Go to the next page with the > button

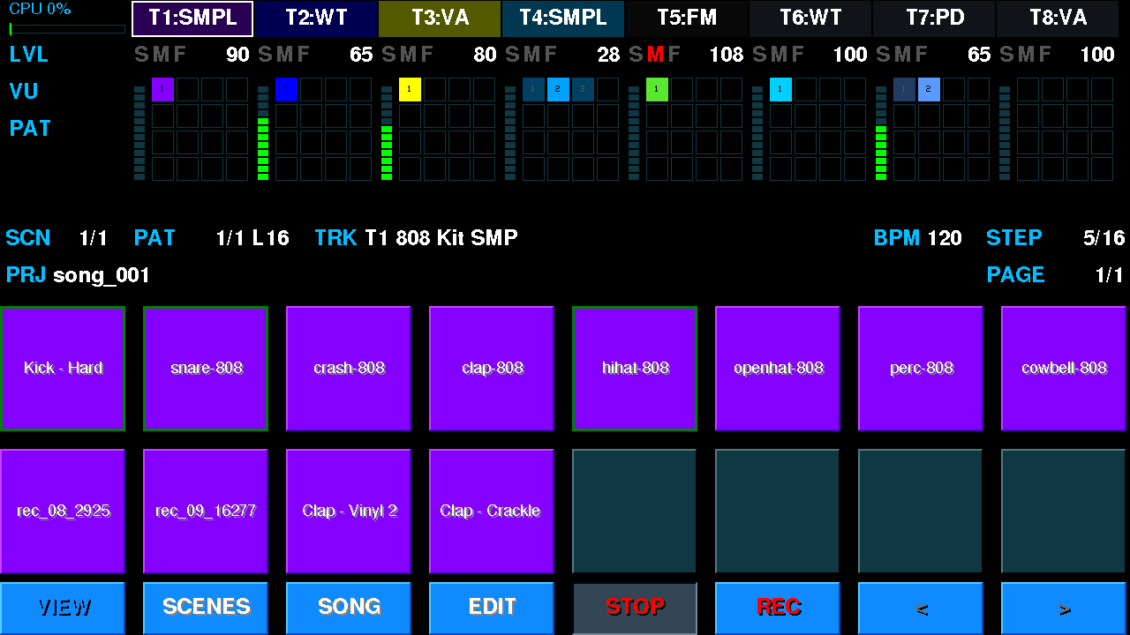click(x=1064, y=608)
